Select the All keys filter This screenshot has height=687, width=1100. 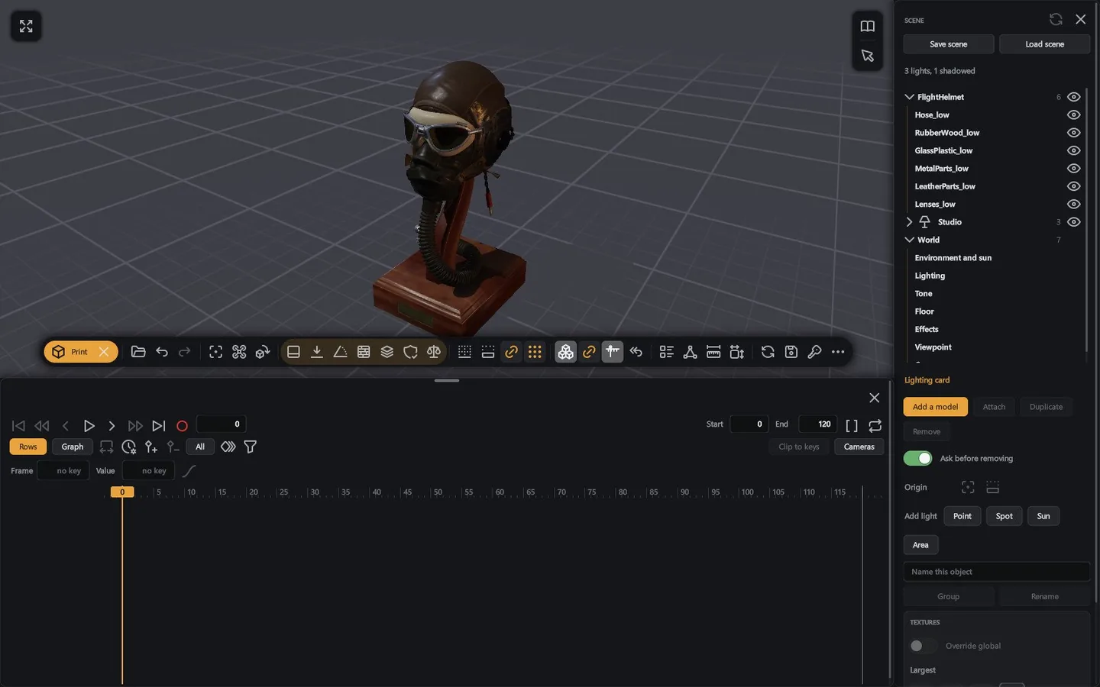(200, 447)
